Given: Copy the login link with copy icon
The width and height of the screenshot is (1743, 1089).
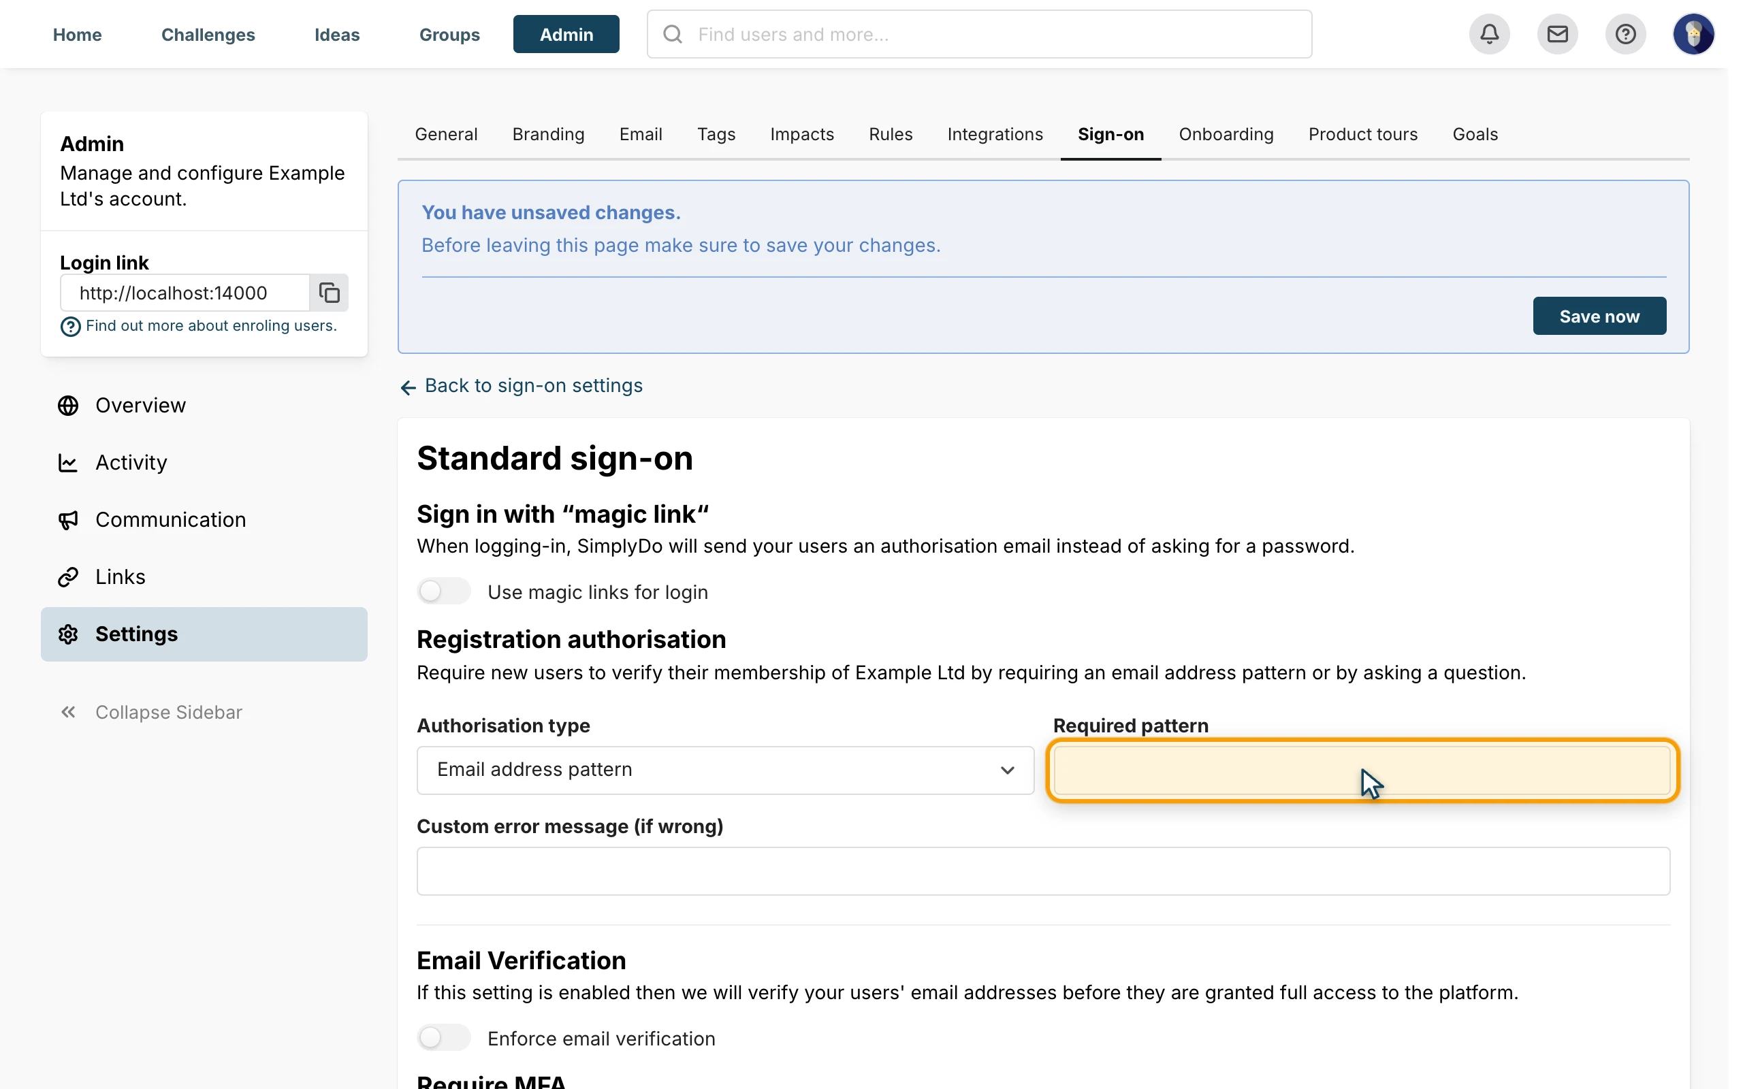Looking at the screenshot, I should (x=329, y=293).
